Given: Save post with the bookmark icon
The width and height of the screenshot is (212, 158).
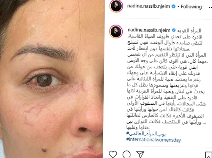Looking at the screenshot, I should coord(208,155).
